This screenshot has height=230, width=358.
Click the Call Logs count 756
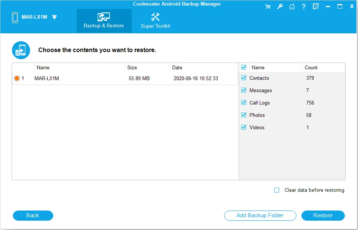click(310, 103)
